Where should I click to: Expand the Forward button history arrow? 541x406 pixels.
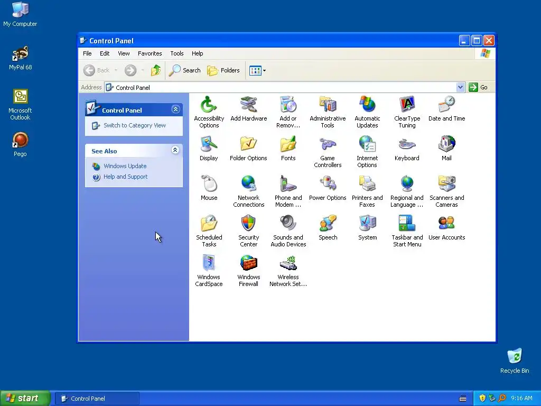(143, 70)
